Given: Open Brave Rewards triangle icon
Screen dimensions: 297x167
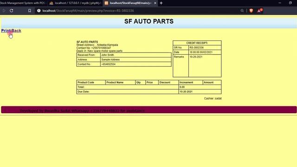Looking at the screenshot, I should pos(259,10).
